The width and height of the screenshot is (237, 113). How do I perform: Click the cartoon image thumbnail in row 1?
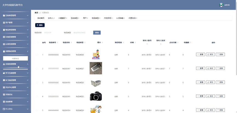(96, 54)
